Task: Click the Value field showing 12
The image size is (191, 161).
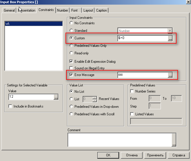Action: 31,97
